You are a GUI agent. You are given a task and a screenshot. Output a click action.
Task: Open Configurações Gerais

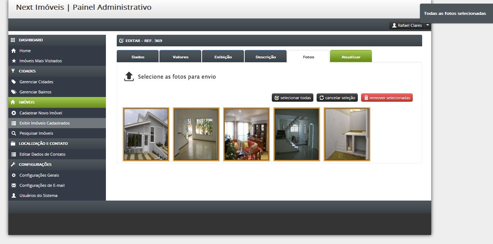57,175
